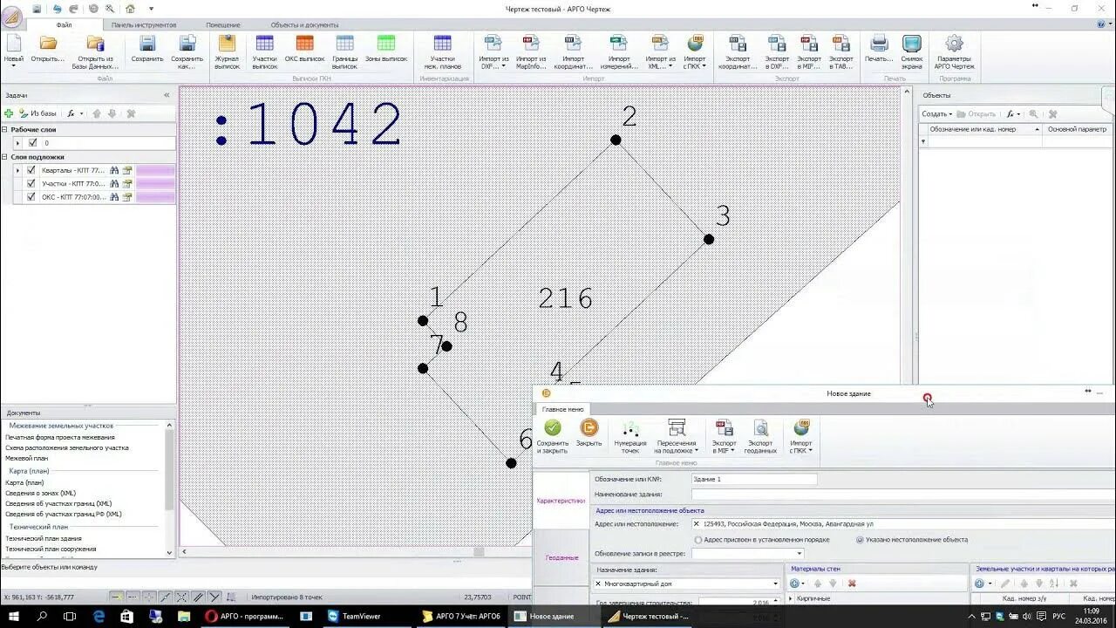Screen dimensions: 1116x628
Task: Select Указано местоположение объекта radio
Action: [861, 540]
